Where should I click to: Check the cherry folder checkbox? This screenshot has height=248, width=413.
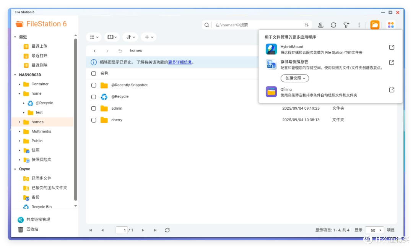point(94,120)
